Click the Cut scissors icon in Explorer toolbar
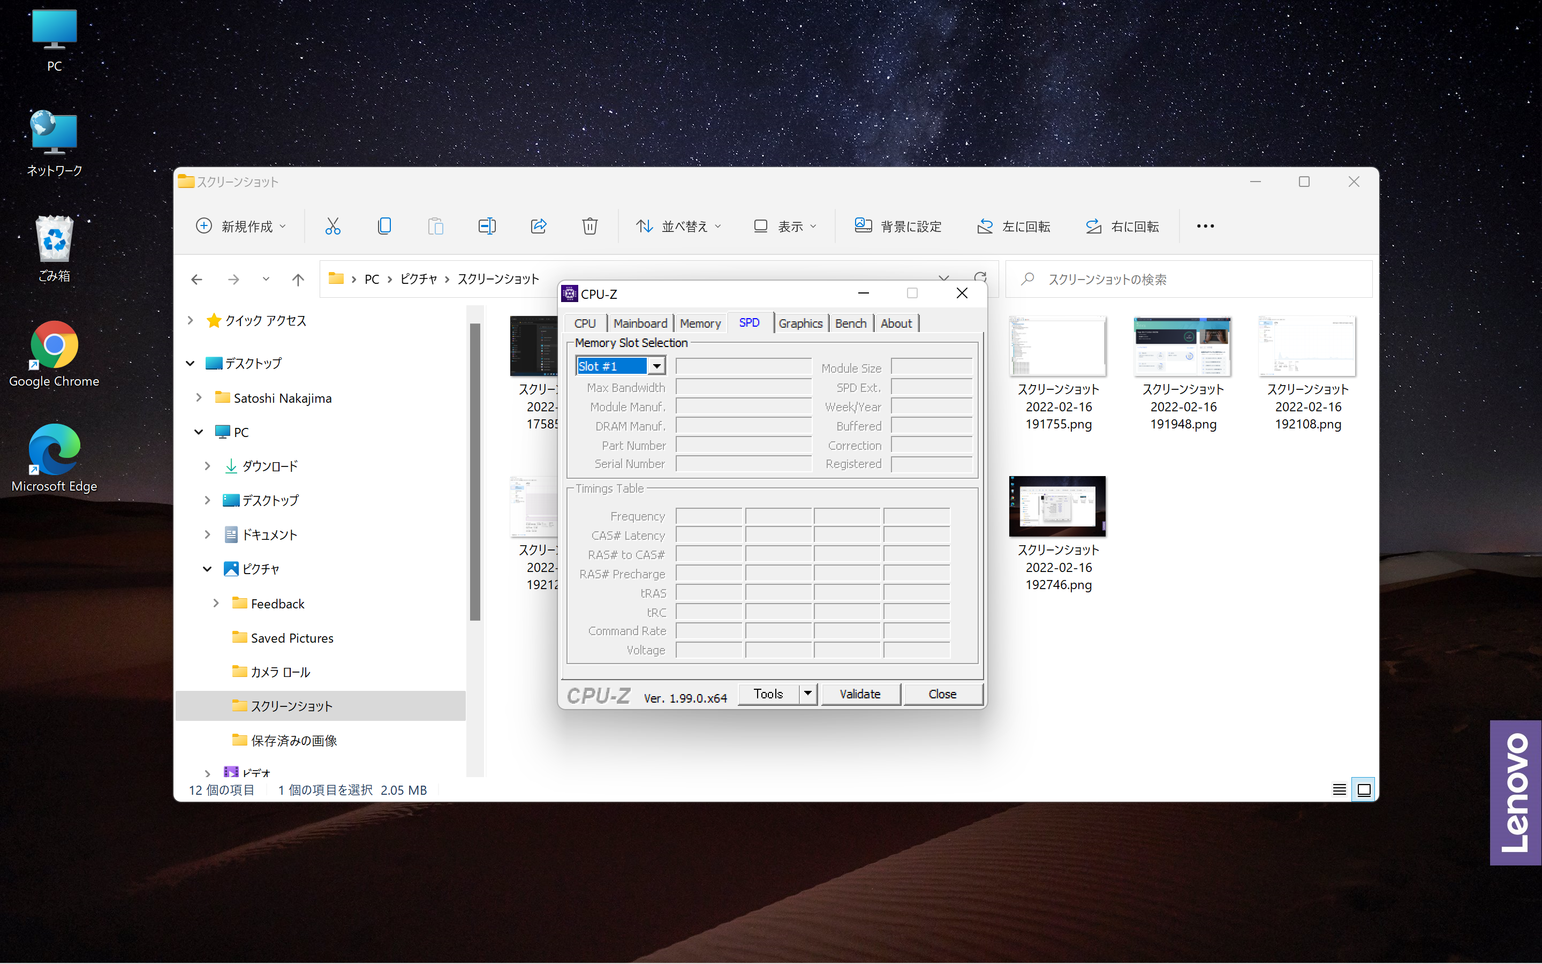The width and height of the screenshot is (1542, 964). click(x=332, y=225)
